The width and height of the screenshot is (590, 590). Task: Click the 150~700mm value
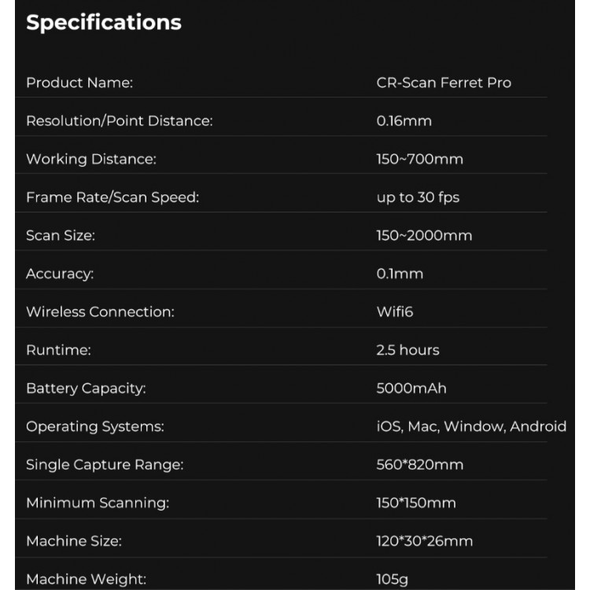pos(419,159)
